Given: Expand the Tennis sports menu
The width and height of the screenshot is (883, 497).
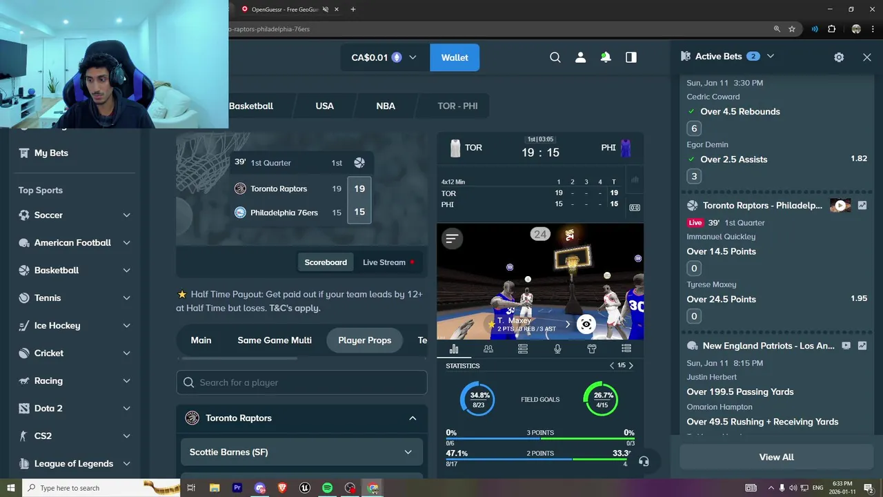Looking at the screenshot, I should (x=126, y=298).
